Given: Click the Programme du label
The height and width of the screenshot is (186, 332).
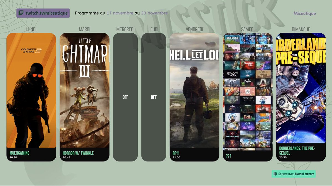Looking at the screenshot, I should pyautogui.click(x=90, y=13).
